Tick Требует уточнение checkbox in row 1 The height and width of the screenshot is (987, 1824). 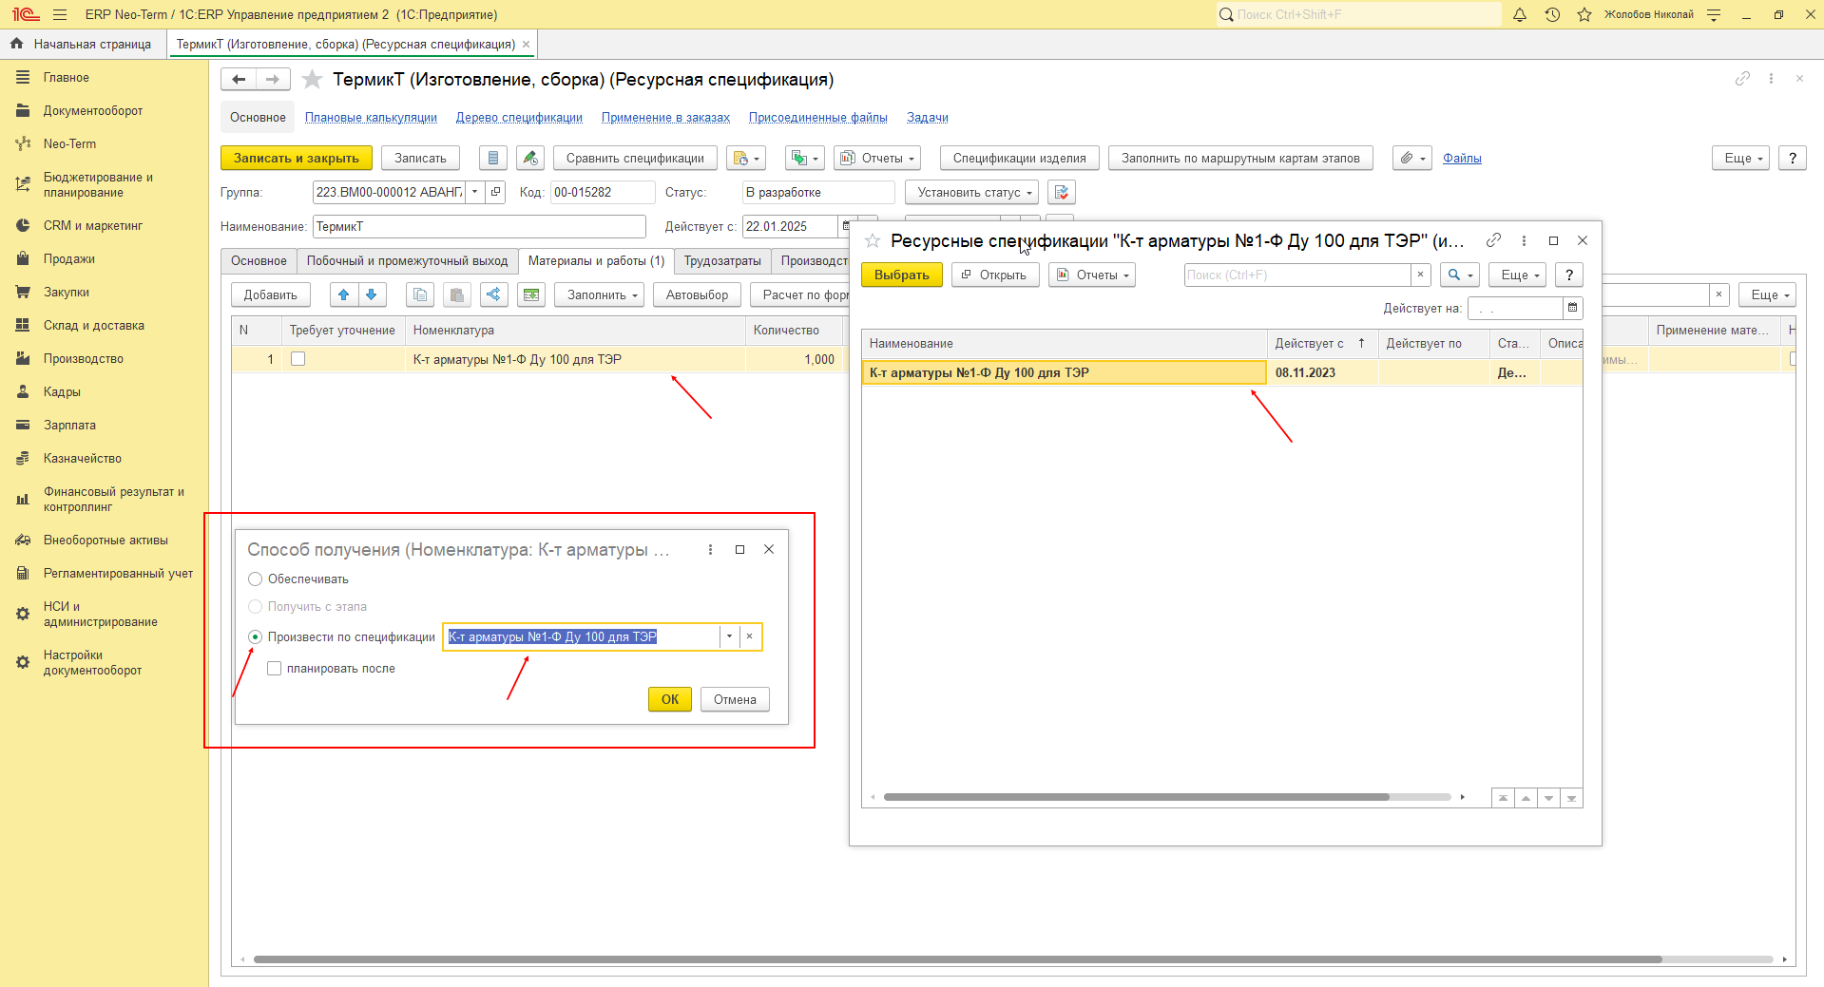[x=298, y=359]
